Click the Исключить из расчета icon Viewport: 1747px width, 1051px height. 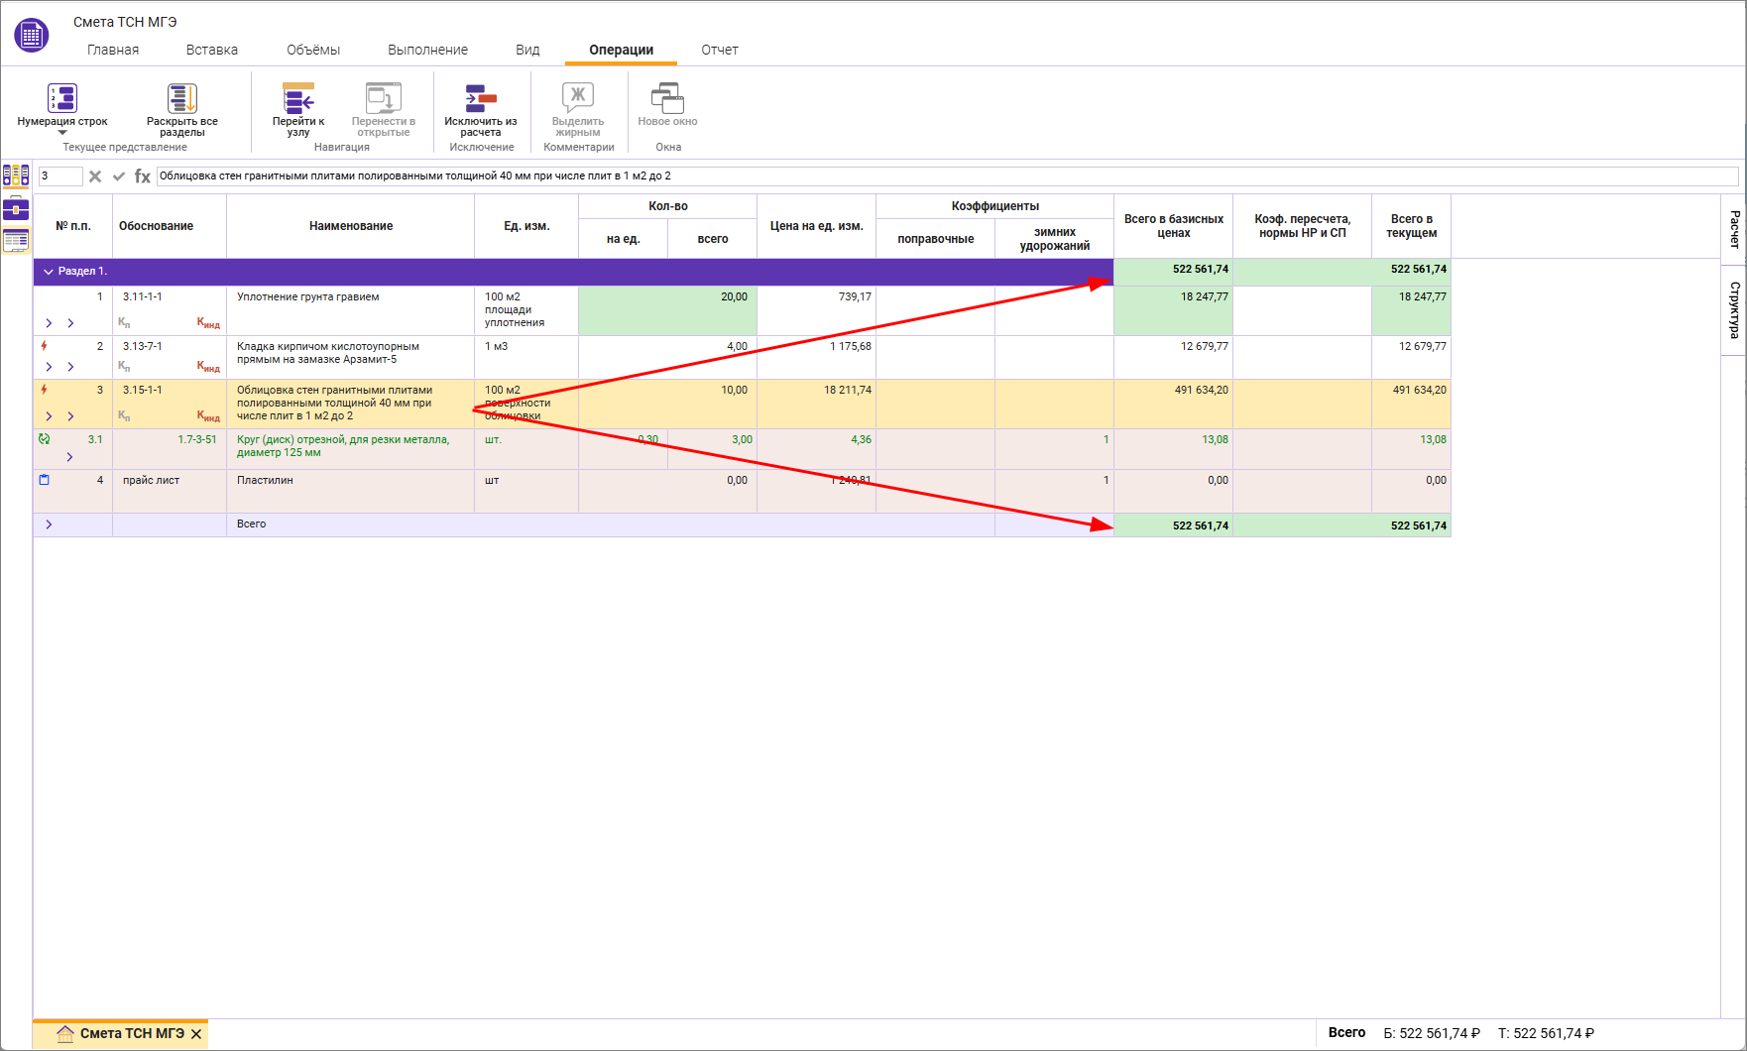click(x=481, y=98)
